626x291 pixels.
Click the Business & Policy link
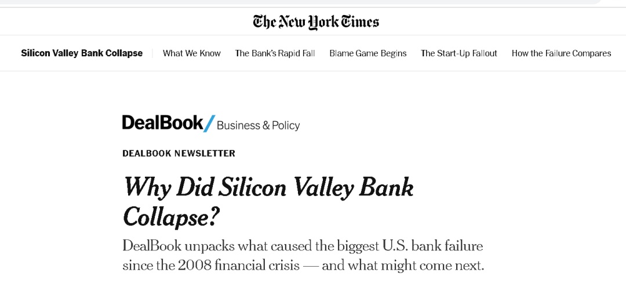[259, 125]
